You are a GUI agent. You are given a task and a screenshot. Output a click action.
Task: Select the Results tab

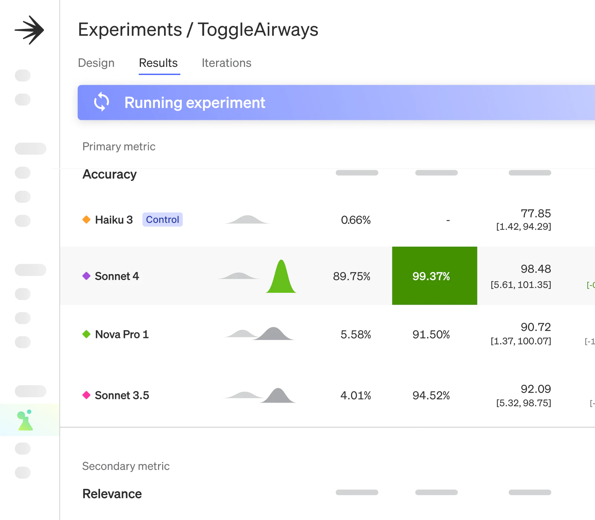(x=158, y=63)
